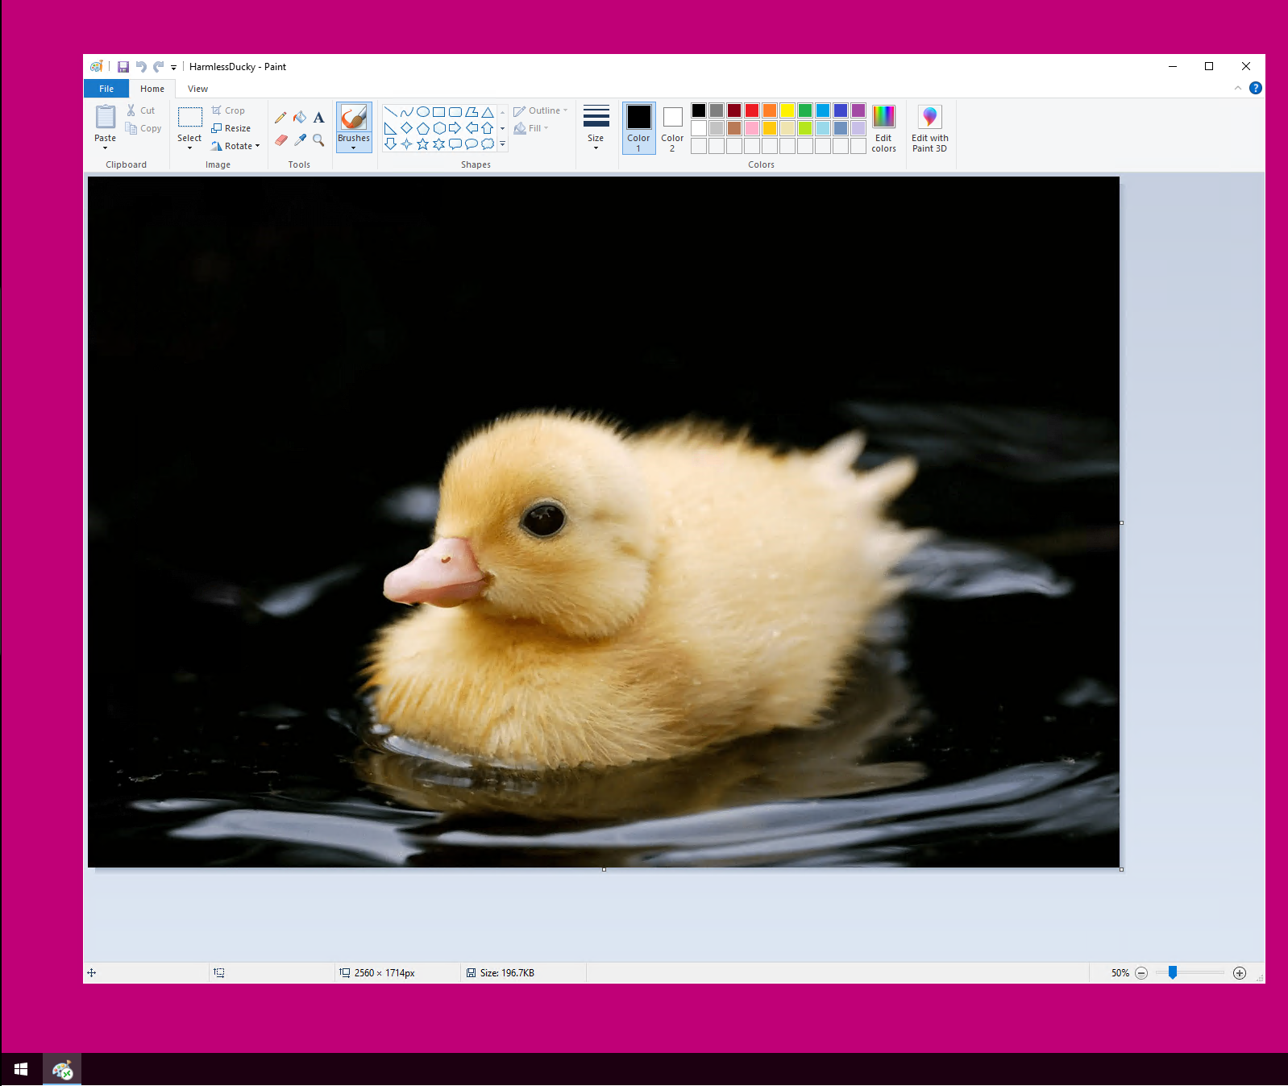Click the Copy button

pyautogui.click(x=143, y=128)
